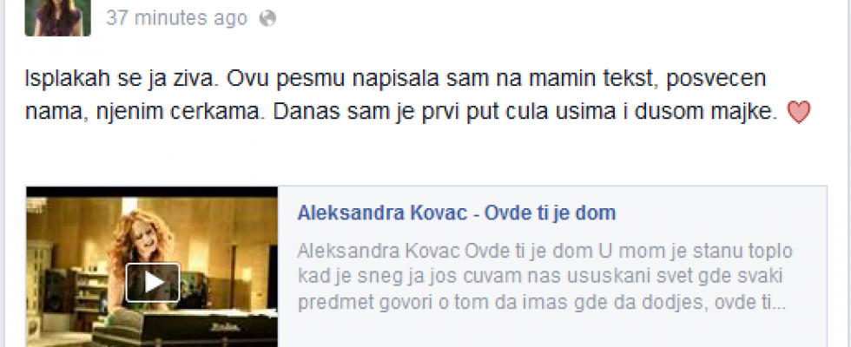This screenshot has height=347, width=851.
Task: Click post text 'nama, njenim cerkama'
Action: (x=146, y=112)
